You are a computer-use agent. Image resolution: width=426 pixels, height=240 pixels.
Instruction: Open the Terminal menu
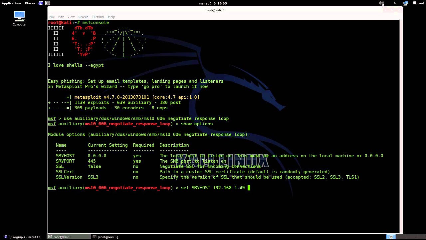point(98,17)
